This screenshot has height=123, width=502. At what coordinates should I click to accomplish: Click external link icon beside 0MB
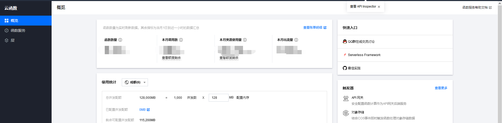click(148, 110)
